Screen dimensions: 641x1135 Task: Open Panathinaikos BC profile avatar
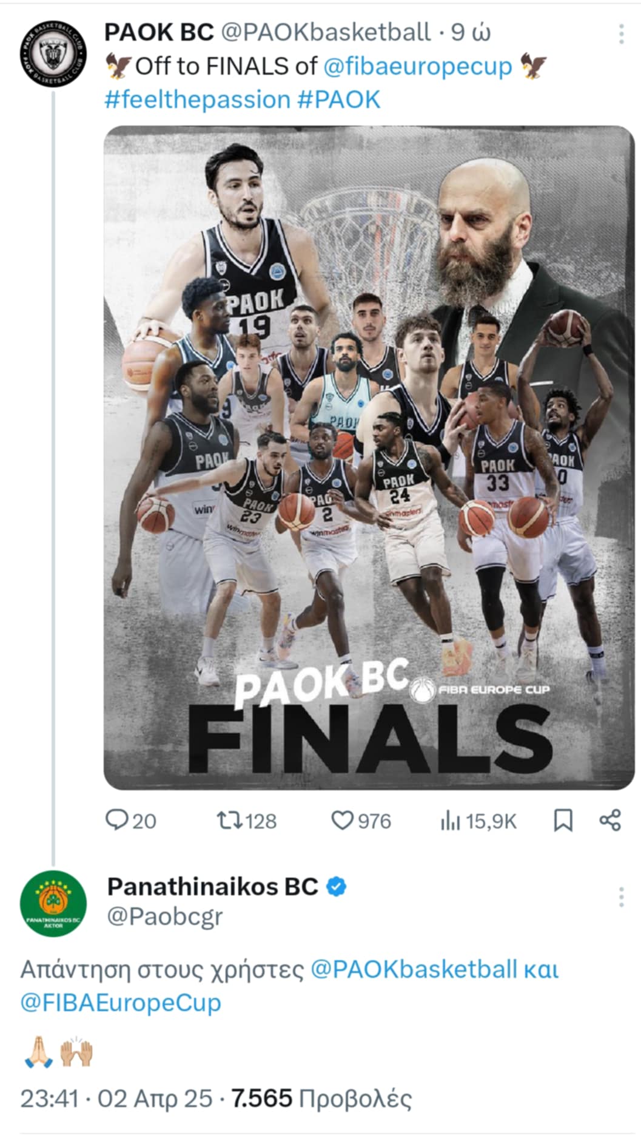pyautogui.click(x=53, y=903)
